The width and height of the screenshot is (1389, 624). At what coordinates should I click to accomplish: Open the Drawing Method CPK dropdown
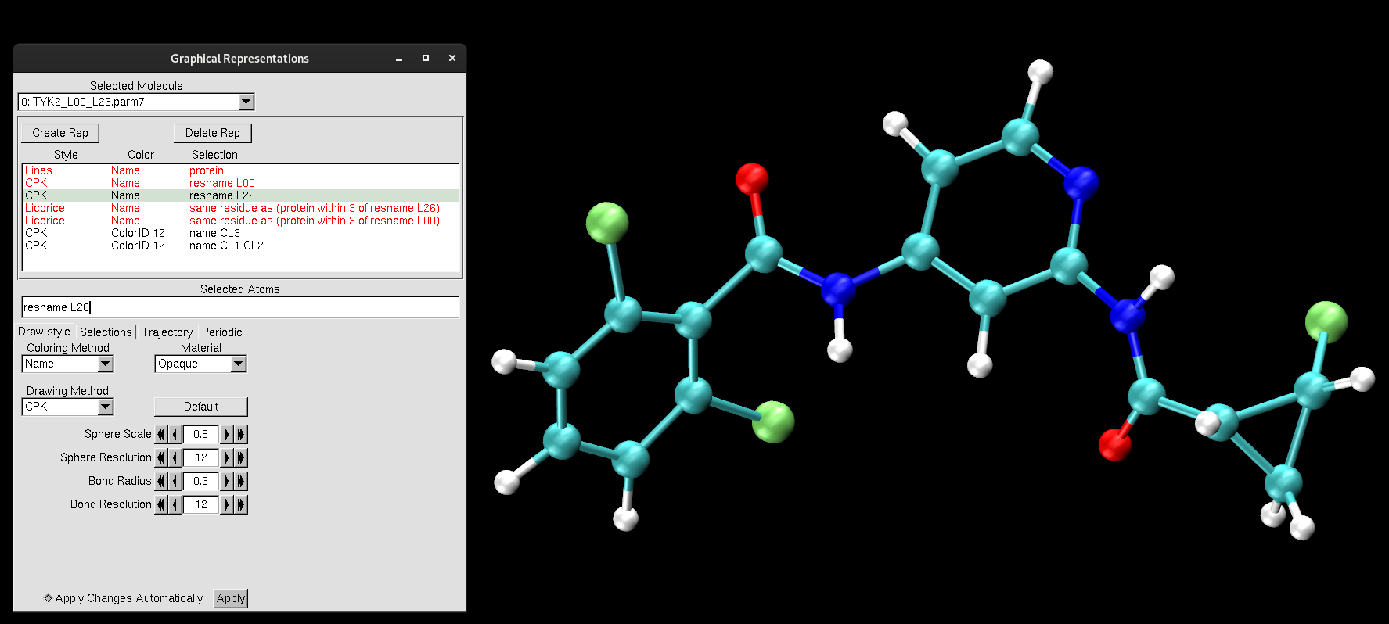coord(106,407)
